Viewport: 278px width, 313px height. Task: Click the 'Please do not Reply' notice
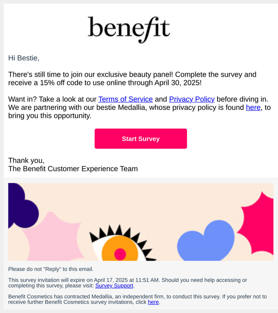coord(51,269)
